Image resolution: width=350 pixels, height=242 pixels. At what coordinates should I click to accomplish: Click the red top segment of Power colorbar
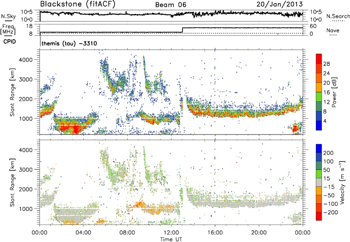[x=319, y=59]
